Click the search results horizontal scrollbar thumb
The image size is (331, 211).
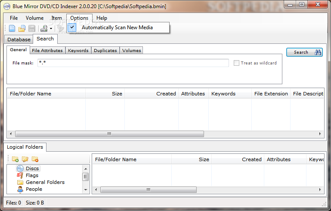coord(109,134)
